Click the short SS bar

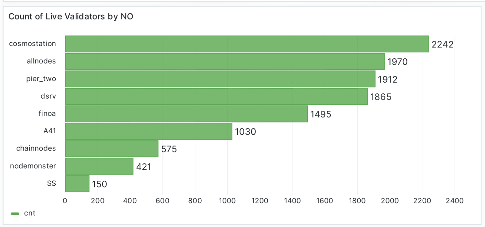click(77, 184)
